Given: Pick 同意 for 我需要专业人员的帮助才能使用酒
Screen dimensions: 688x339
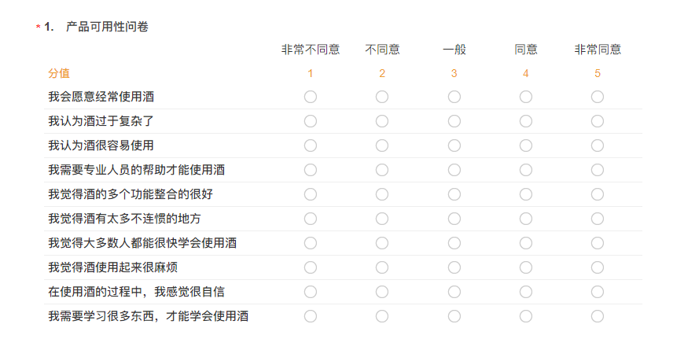Looking at the screenshot, I should [526, 170].
